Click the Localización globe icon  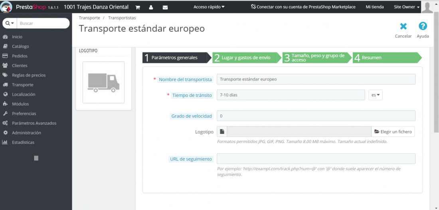[5, 94]
